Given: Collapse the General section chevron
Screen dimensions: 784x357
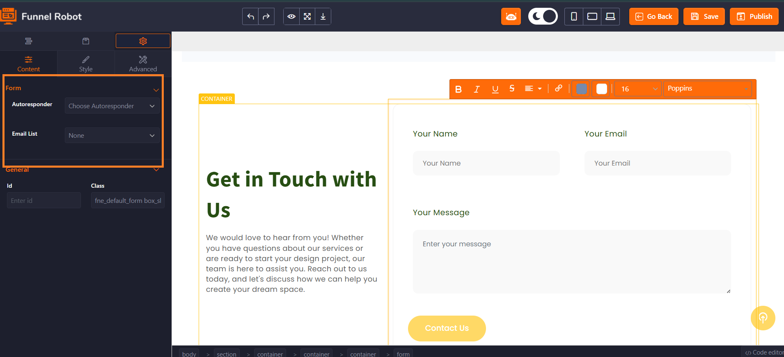Looking at the screenshot, I should click(x=156, y=170).
